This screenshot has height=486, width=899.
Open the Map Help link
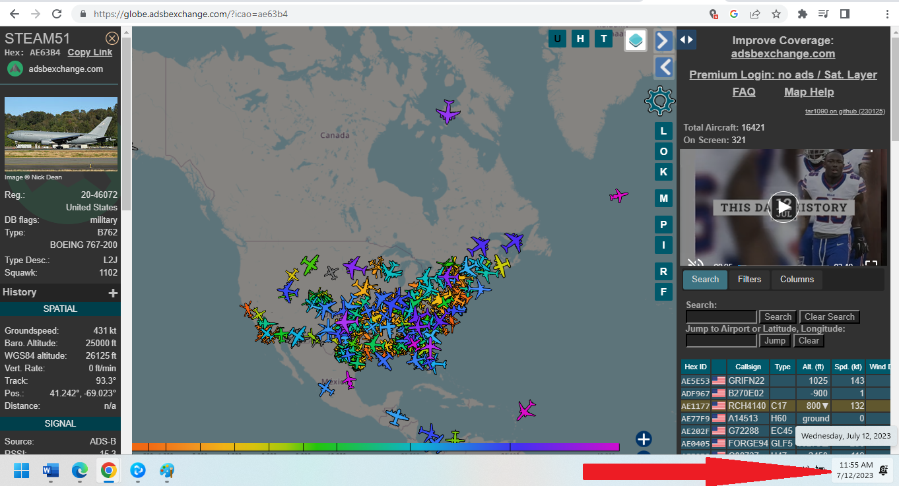809,92
